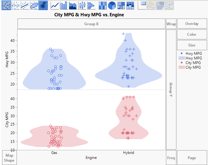The width and height of the screenshot is (208, 165).
Task: Click the Hwy MPG y-axis label
Action: pyautogui.click(x=7, y=59)
